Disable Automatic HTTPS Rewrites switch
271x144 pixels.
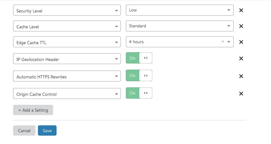(139, 76)
